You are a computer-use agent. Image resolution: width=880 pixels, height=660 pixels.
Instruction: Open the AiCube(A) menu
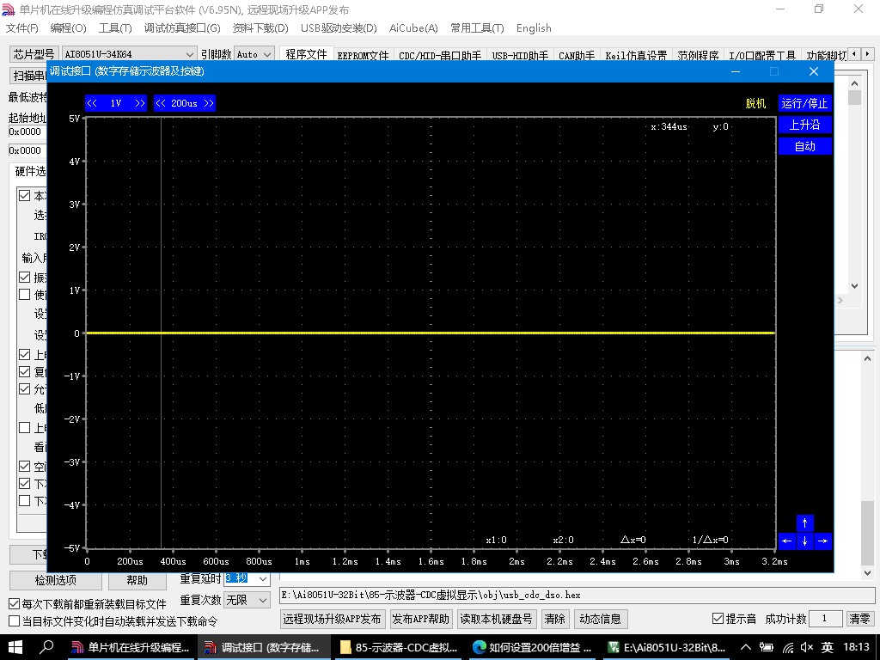pos(413,28)
